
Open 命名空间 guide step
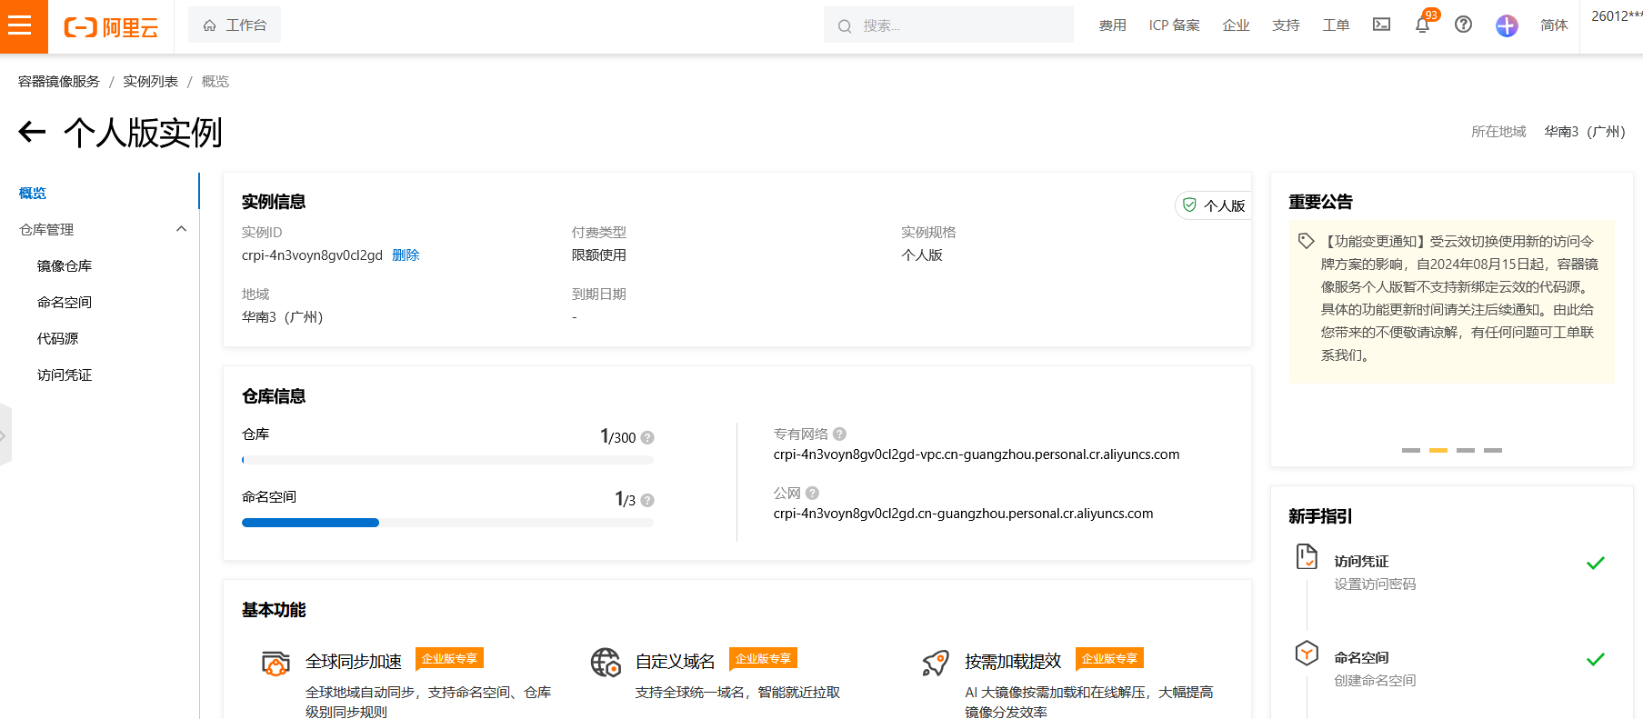click(x=1361, y=658)
